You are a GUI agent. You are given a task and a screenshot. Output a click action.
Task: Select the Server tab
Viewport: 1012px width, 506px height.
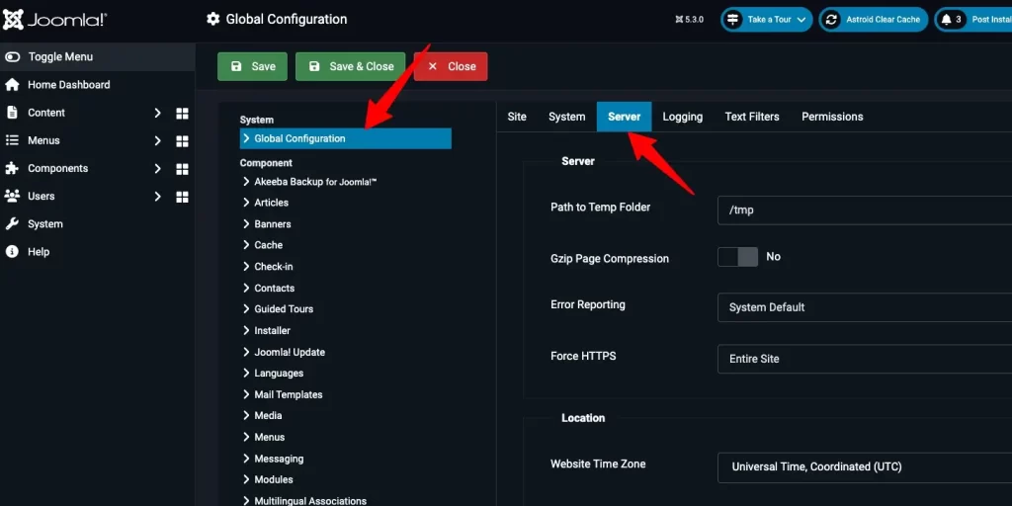tap(625, 117)
